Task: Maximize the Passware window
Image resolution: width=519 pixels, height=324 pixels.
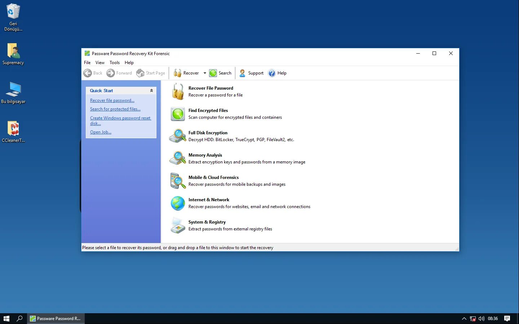Action: pos(434,53)
